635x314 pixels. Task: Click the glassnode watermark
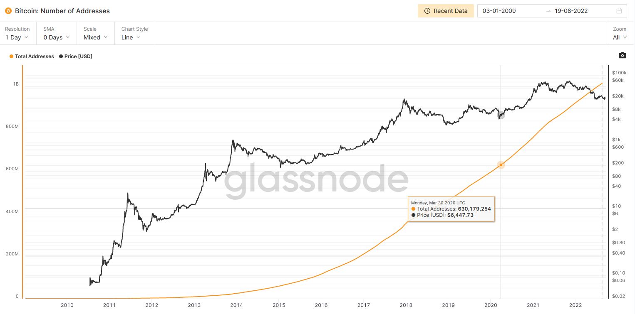pyautogui.click(x=316, y=181)
